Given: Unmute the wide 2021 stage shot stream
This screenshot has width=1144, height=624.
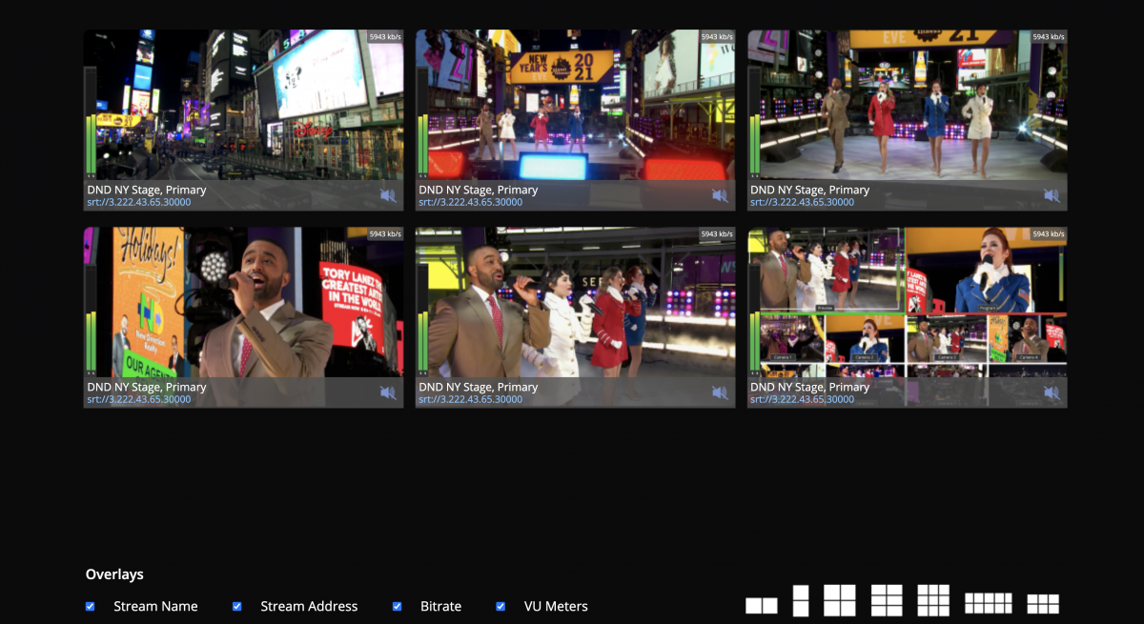Looking at the screenshot, I should click(x=720, y=195).
